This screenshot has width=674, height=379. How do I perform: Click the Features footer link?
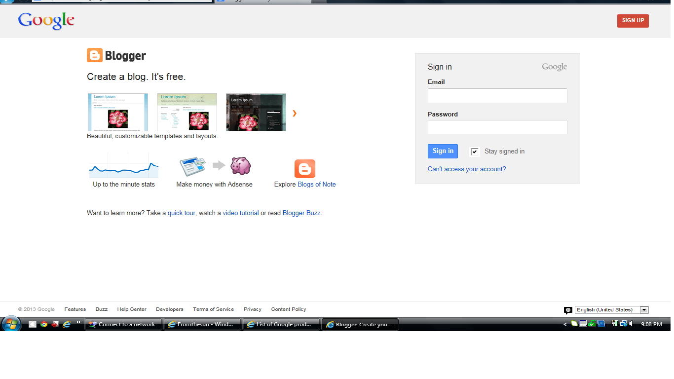click(x=75, y=309)
